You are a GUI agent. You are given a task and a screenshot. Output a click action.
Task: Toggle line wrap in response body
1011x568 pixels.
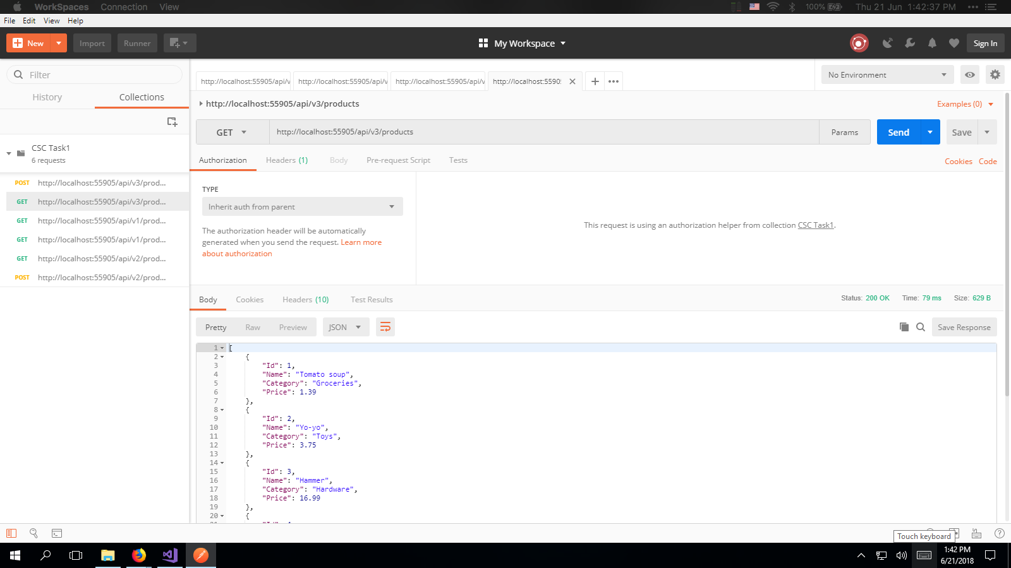click(x=385, y=327)
